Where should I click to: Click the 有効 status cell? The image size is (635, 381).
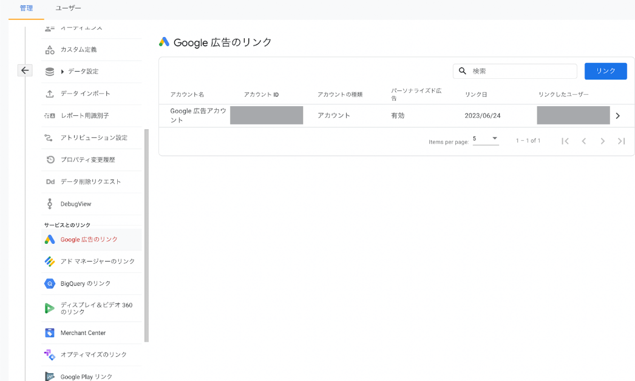pyautogui.click(x=398, y=116)
